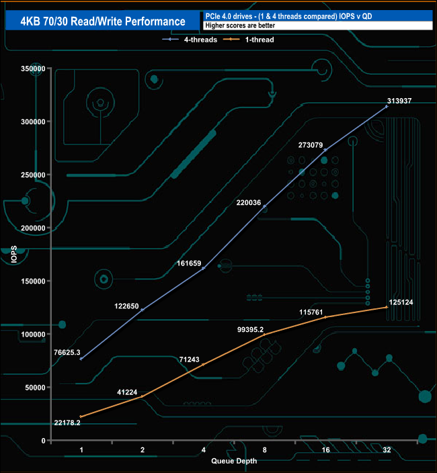The width and height of the screenshot is (437, 473).
Task: Click the 4-threads data point at QD 1
Action: [x=81, y=359]
